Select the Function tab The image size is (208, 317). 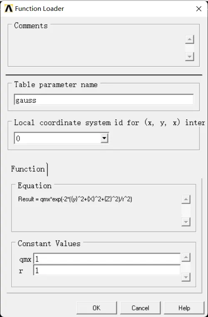click(28, 169)
